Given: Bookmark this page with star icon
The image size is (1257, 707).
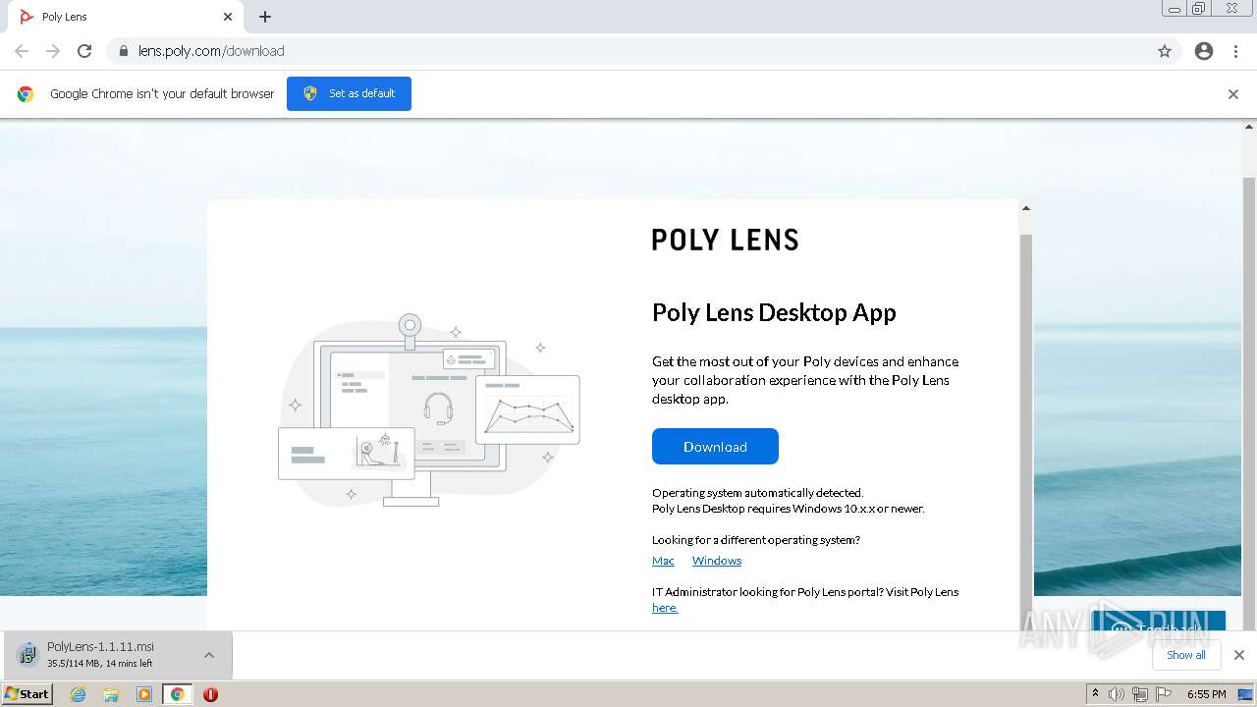Looking at the screenshot, I should pyautogui.click(x=1165, y=51).
